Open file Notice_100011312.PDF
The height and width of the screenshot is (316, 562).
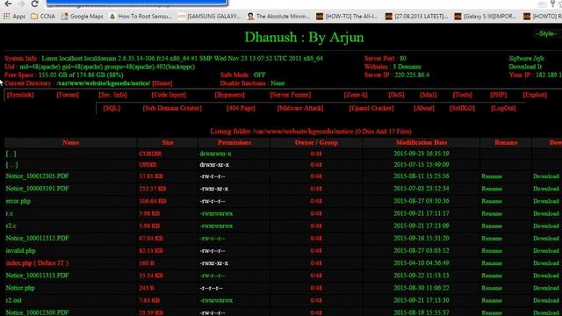(x=37, y=238)
